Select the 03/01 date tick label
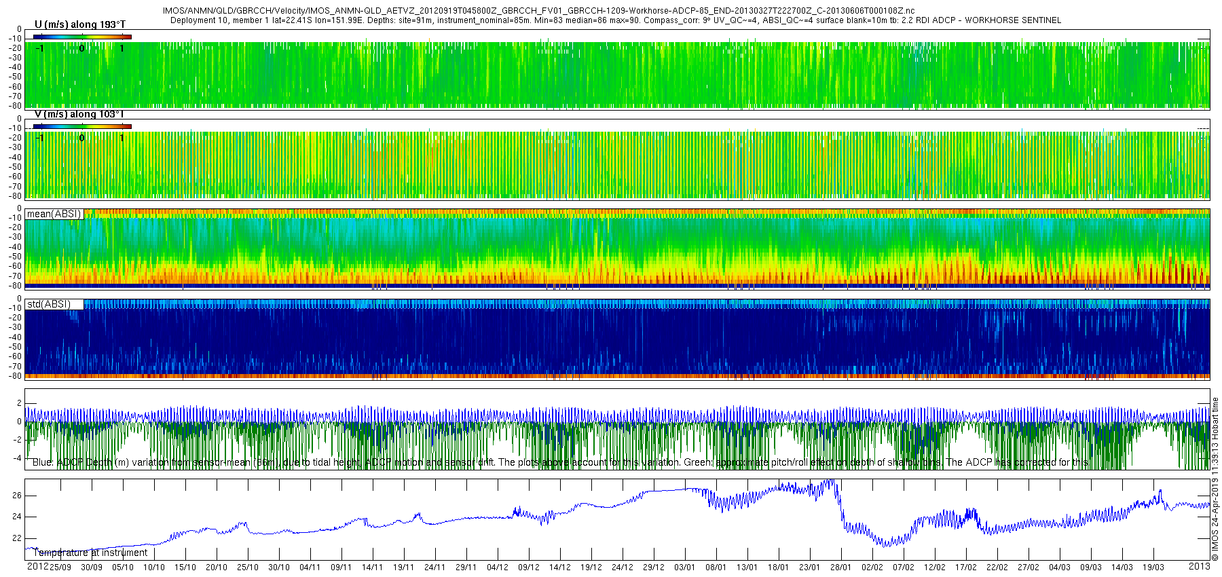 [x=684, y=567]
